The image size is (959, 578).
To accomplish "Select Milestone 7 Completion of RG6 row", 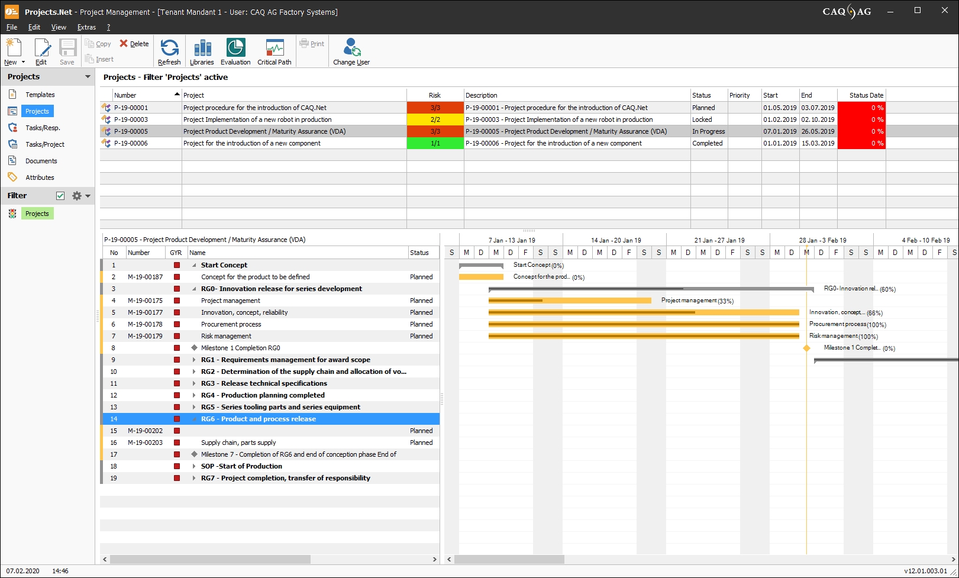I will (270, 454).
